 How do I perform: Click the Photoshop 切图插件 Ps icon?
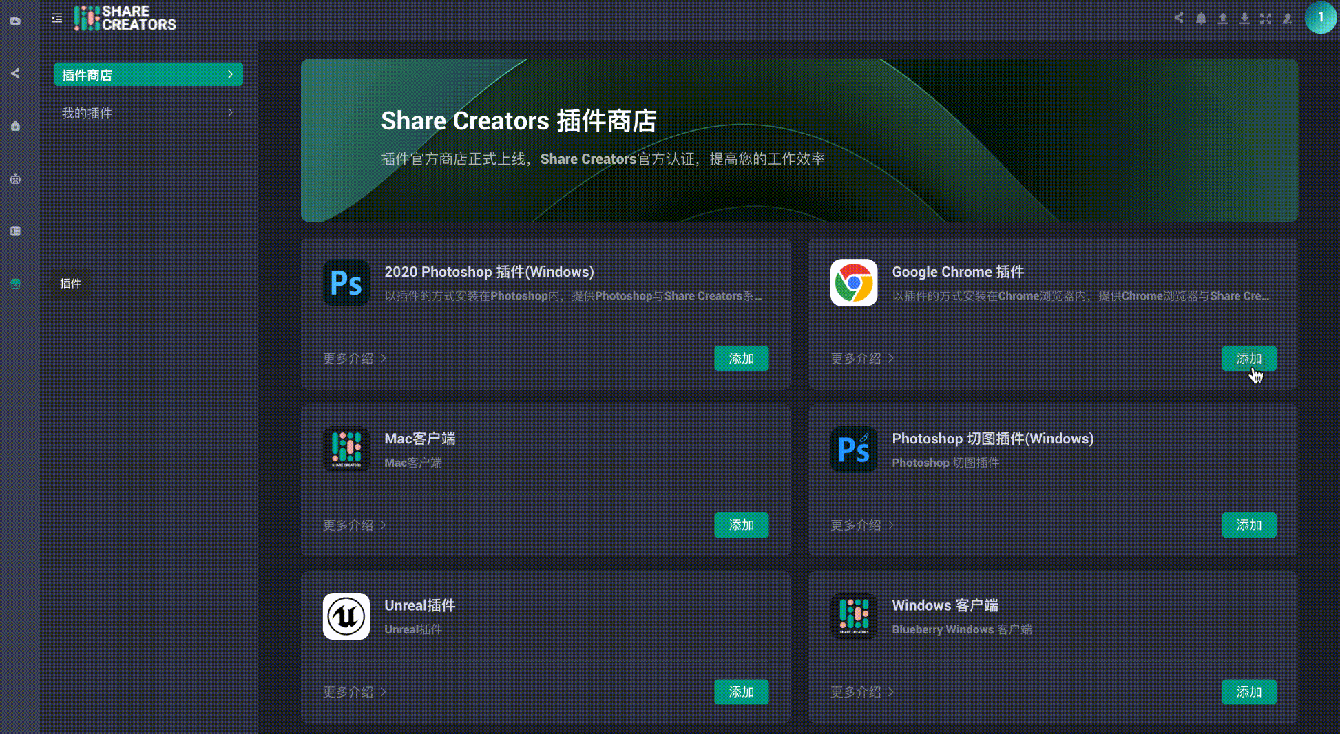(854, 449)
